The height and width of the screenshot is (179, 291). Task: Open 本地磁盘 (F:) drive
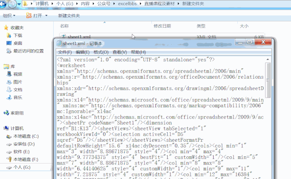[x=25, y=159]
